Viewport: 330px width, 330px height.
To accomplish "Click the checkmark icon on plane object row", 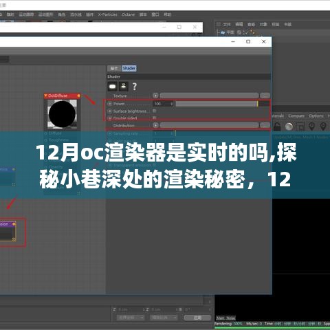I will coord(246,32).
